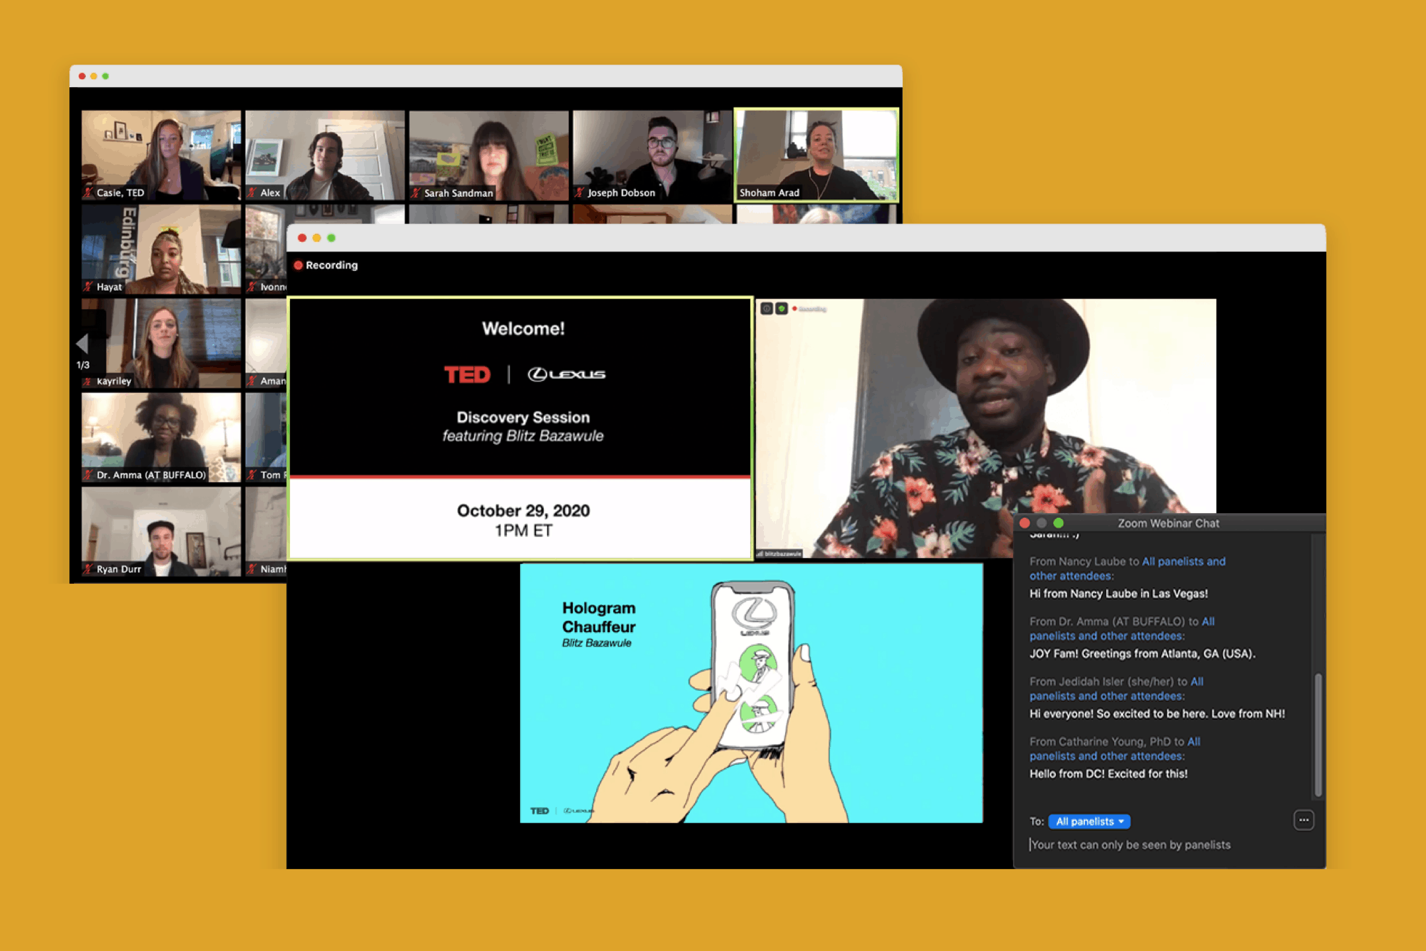1426x951 pixels.
Task: Select Sarah Sandman video thumbnail
Action: (489, 155)
